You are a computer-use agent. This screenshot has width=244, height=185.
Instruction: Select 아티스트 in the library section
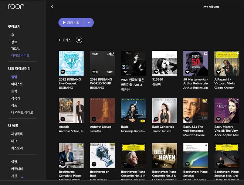(17, 84)
